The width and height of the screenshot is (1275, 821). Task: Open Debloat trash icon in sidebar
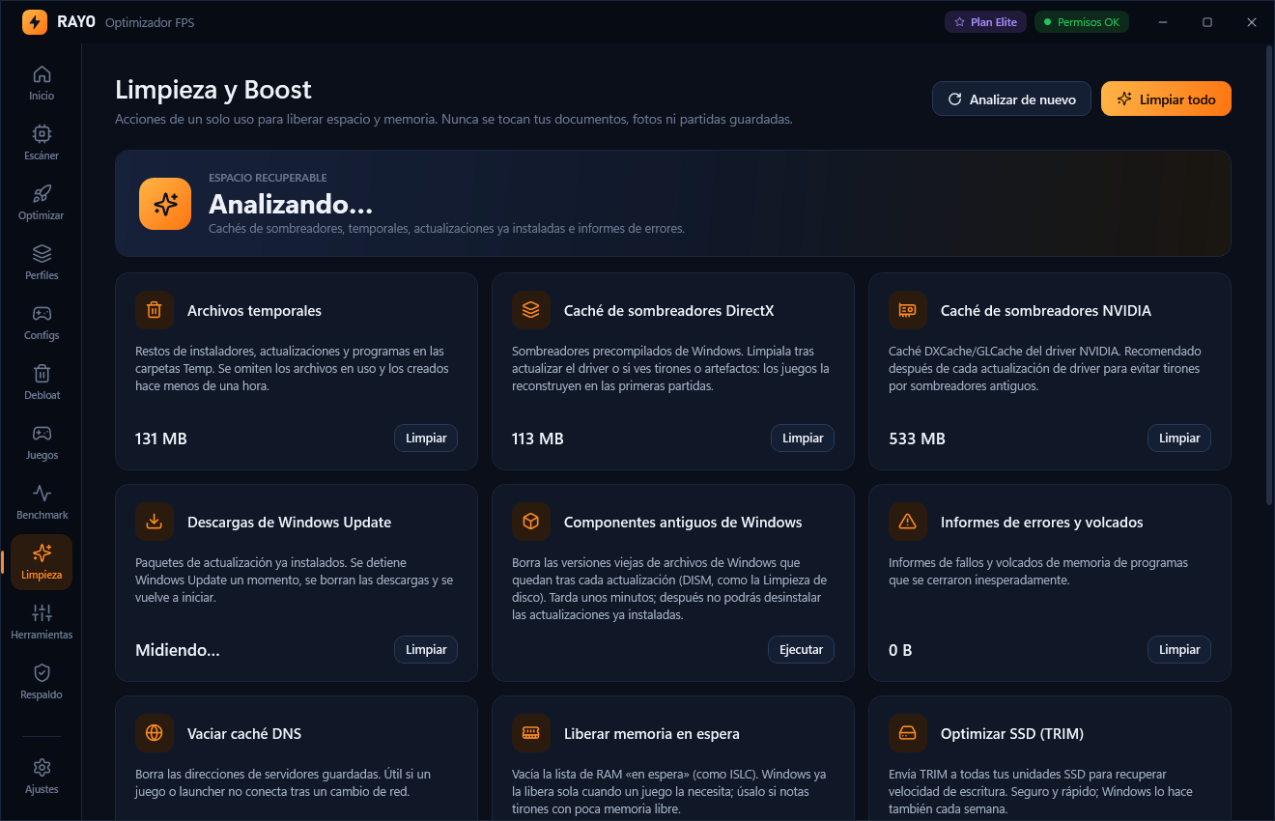coord(42,374)
